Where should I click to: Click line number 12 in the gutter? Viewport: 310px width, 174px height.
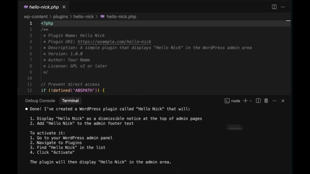30,90
